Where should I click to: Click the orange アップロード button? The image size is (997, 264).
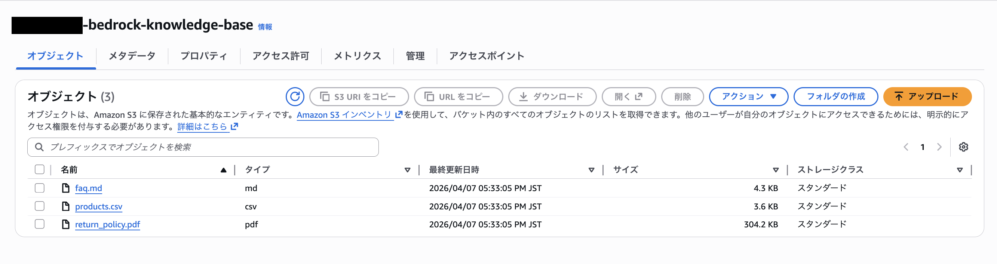point(927,96)
